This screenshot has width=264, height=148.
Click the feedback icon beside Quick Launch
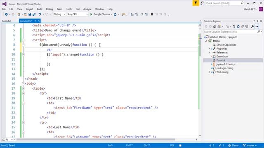coord(202,3)
